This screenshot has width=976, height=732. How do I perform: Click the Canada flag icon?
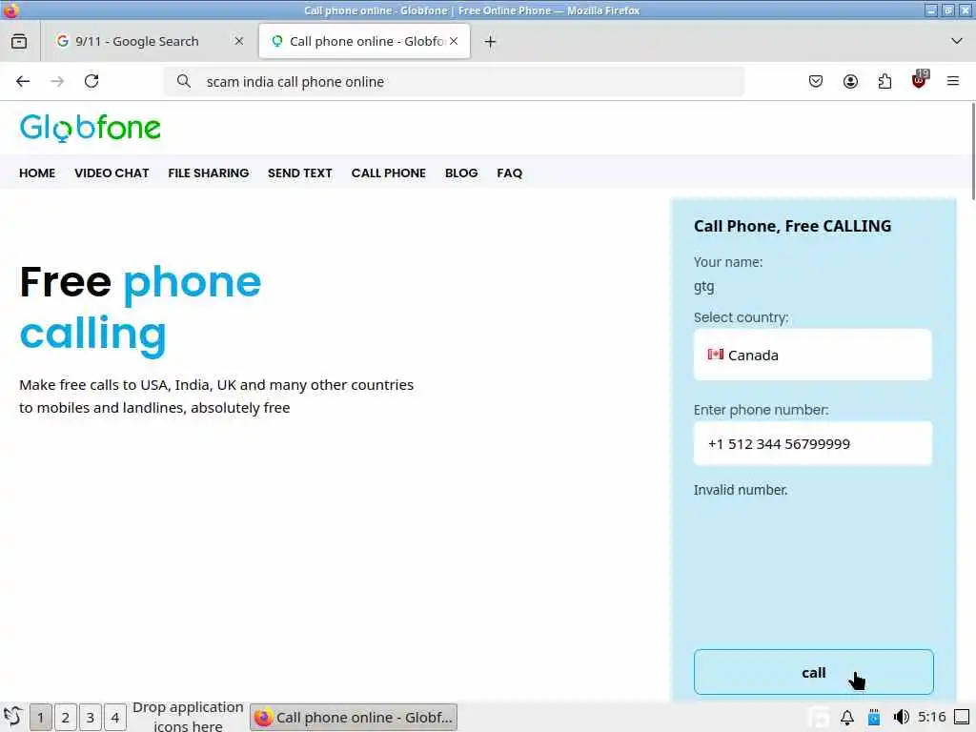point(715,355)
